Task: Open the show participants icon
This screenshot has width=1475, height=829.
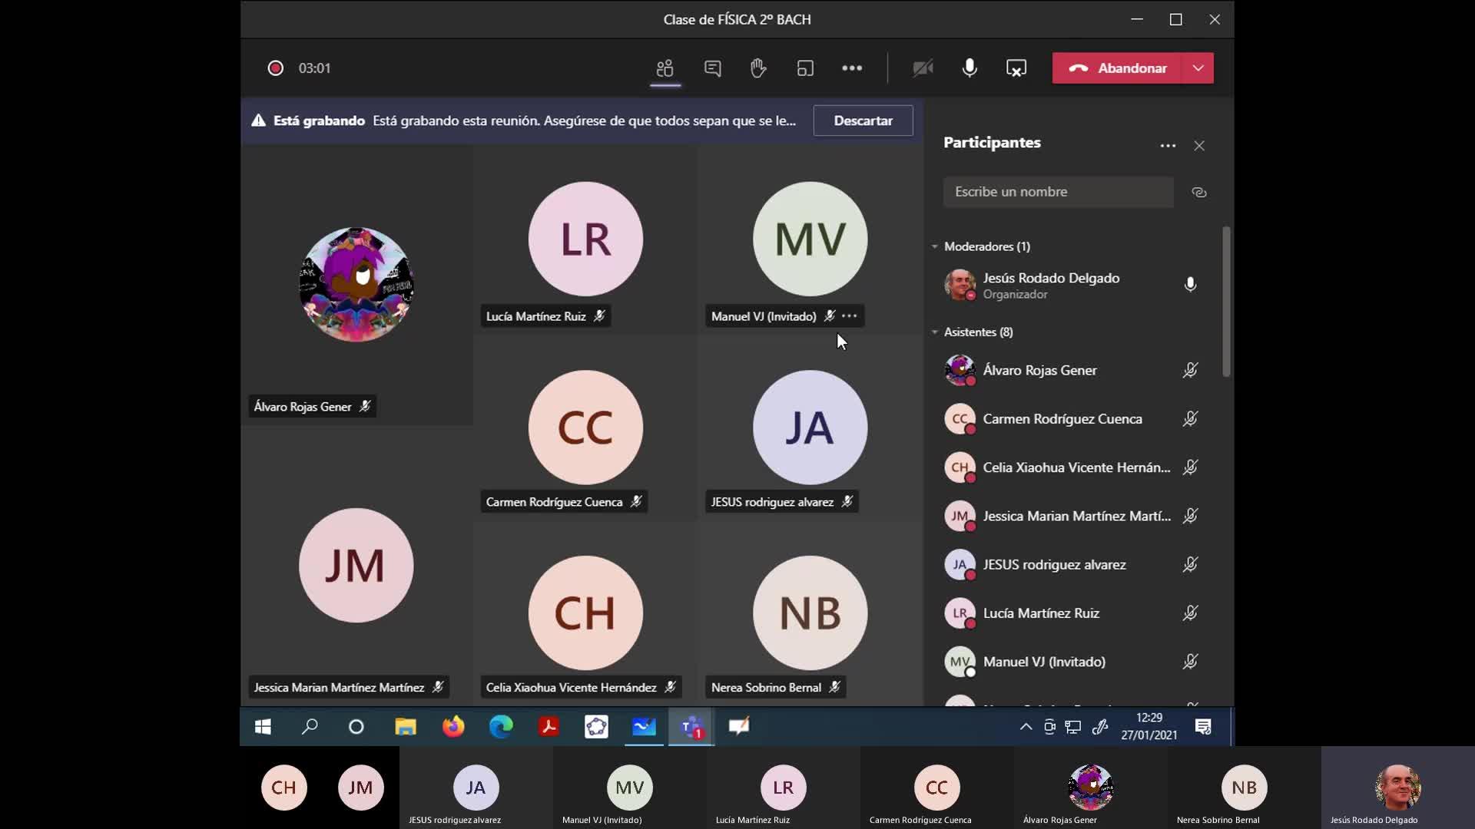Action: [x=665, y=68]
